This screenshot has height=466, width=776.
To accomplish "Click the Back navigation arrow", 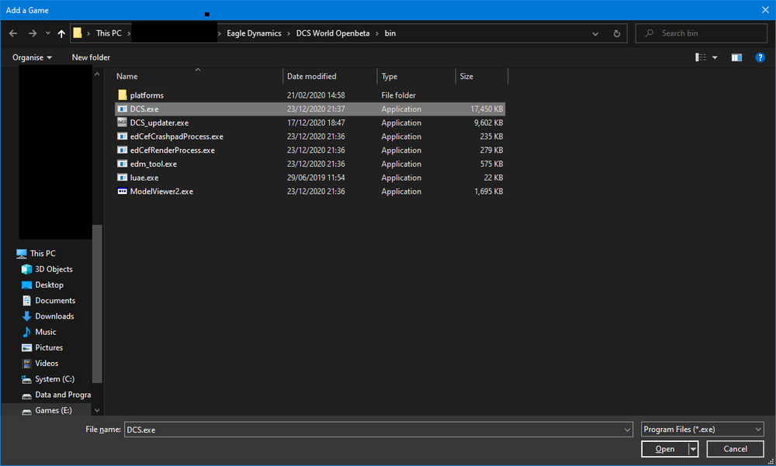I will [x=13, y=33].
